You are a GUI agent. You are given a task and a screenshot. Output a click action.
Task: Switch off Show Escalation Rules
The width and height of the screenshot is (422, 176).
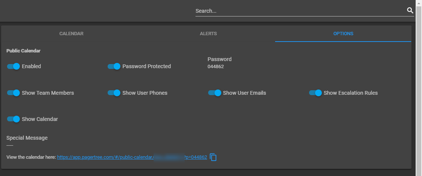click(315, 93)
